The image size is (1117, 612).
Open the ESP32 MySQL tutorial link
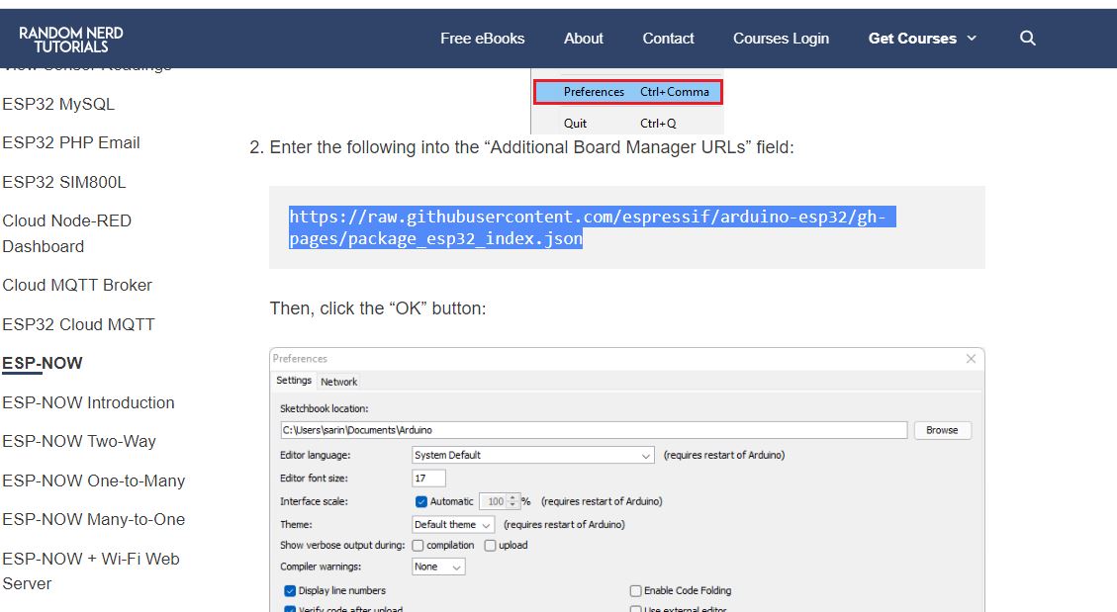pyautogui.click(x=58, y=104)
